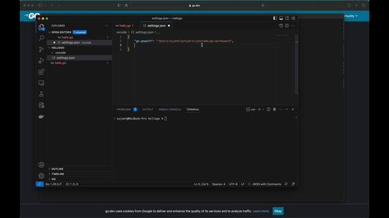The width and height of the screenshot is (389, 218).
Task: Open the Accounts menu icon
Action: click(x=41, y=165)
